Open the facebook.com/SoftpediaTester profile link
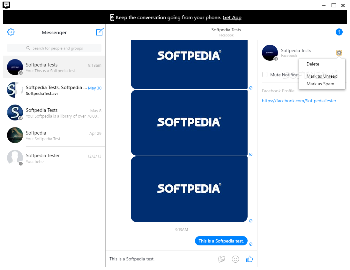This screenshot has height=270, width=350. click(299, 101)
